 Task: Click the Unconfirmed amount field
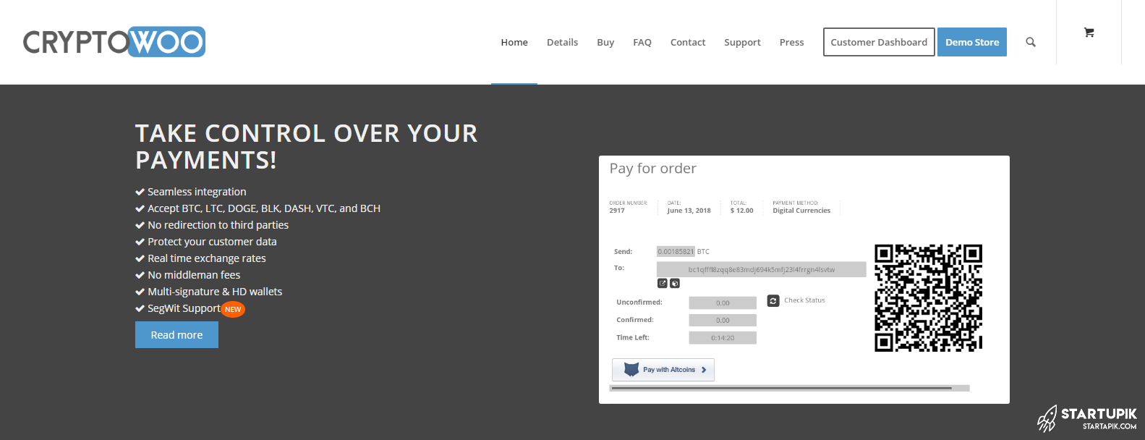tap(723, 303)
